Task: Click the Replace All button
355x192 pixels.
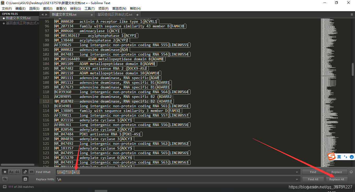Action: pos(337,179)
